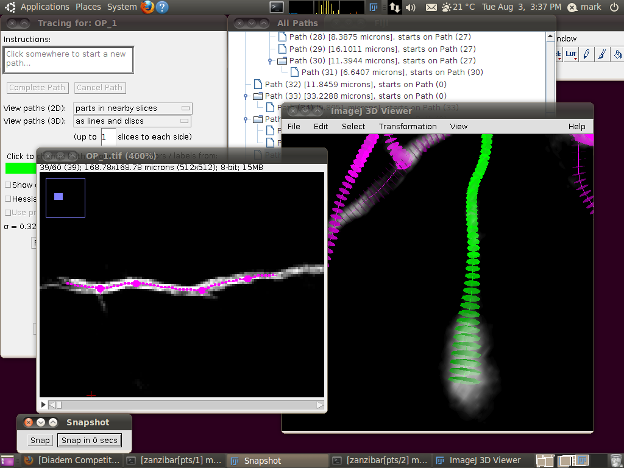The height and width of the screenshot is (468, 624).
Task: Click the file icon of Path (29)
Action: (282, 49)
